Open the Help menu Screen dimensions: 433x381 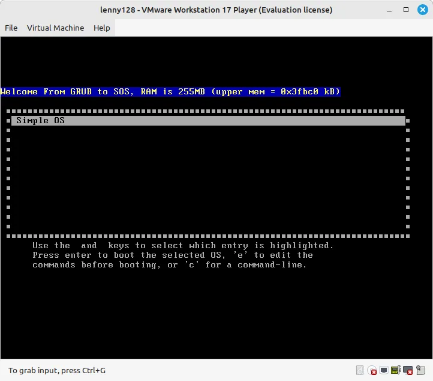101,28
